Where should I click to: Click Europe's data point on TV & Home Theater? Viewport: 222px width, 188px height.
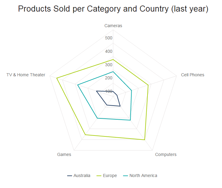click(57, 78)
